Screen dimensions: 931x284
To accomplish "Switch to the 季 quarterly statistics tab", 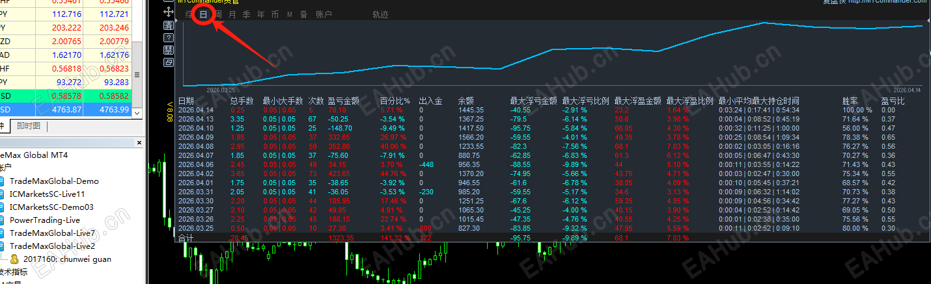I will point(246,14).
